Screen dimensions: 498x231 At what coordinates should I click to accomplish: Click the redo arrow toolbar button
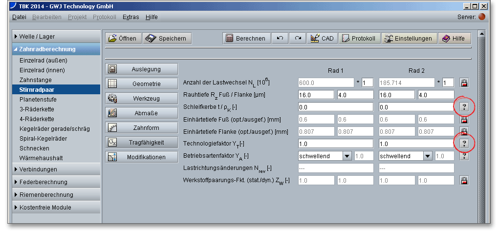pyautogui.click(x=297, y=39)
